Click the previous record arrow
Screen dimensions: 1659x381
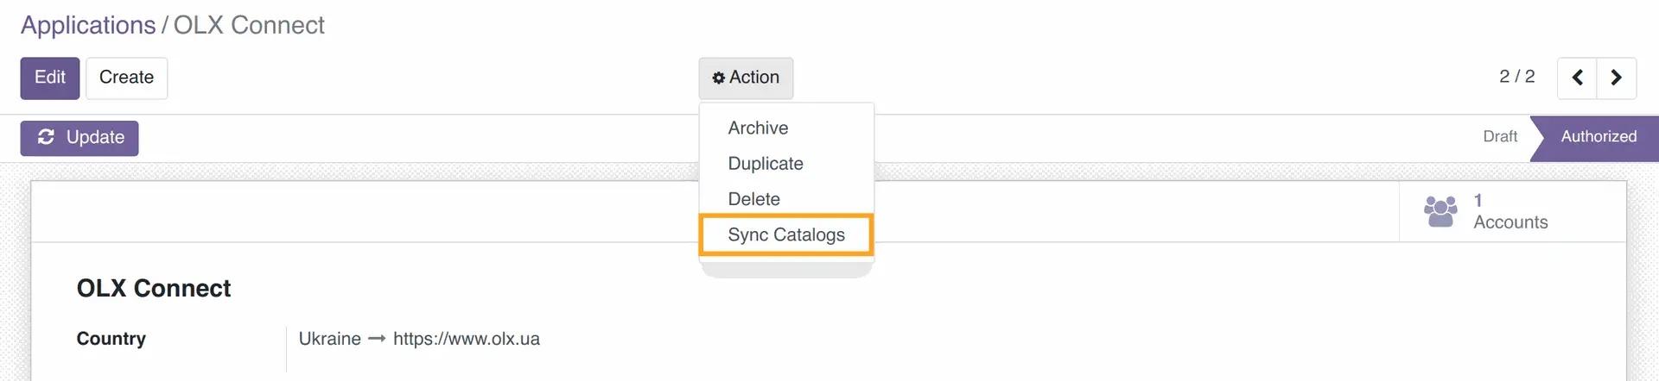click(x=1577, y=78)
